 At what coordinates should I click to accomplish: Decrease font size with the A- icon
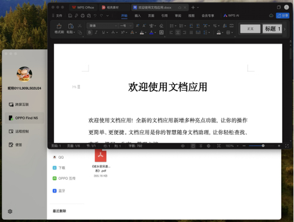click(144, 26)
